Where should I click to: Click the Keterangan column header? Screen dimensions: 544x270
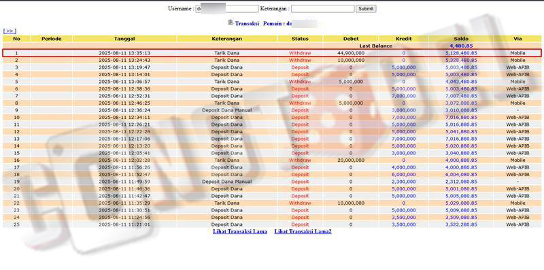click(x=227, y=39)
